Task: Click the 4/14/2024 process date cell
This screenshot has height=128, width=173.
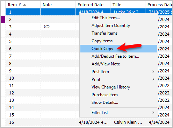Action: pos(159,122)
